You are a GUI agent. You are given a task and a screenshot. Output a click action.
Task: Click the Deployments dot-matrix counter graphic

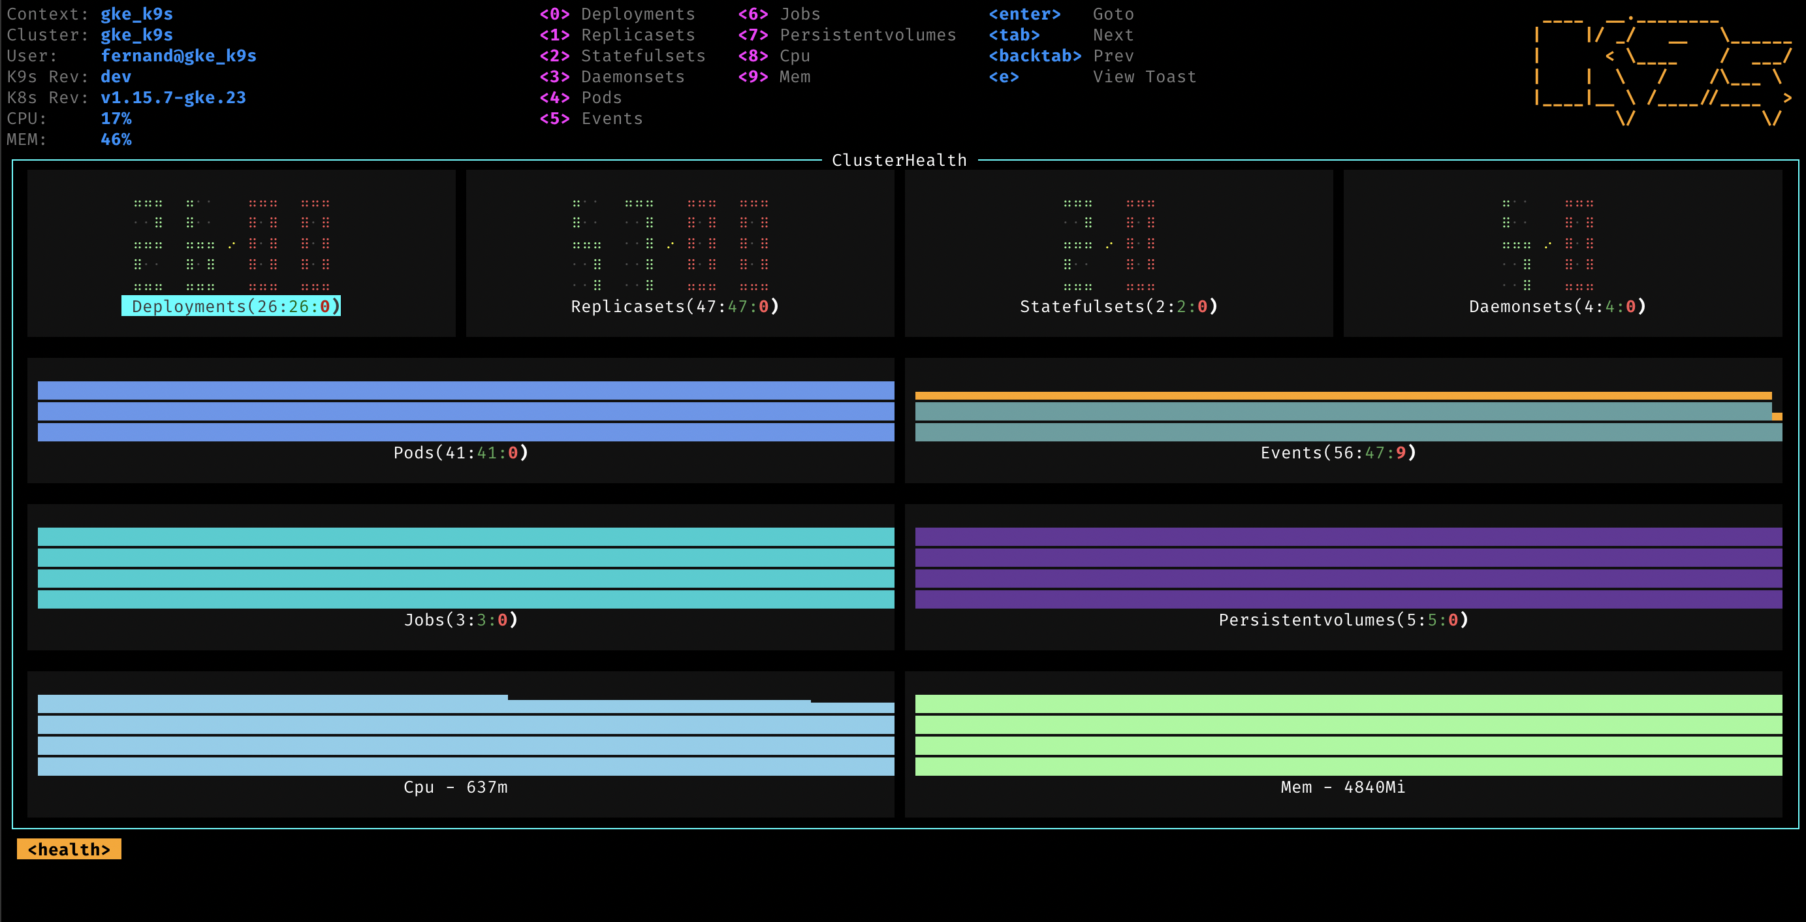231,244
